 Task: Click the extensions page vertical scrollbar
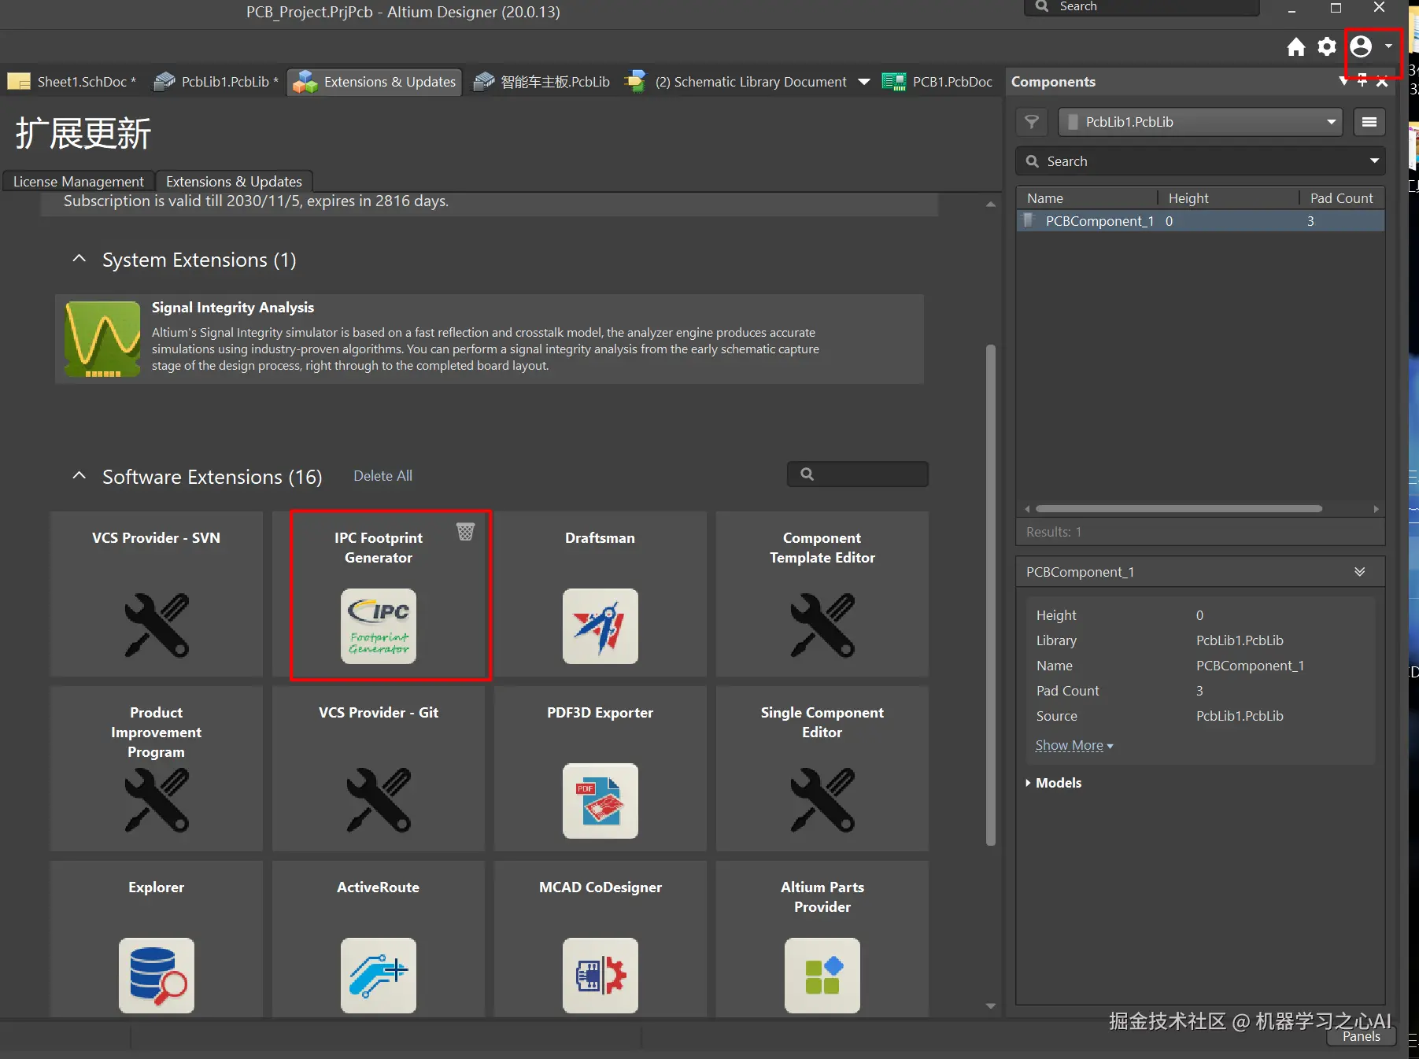(x=991, y=595)
